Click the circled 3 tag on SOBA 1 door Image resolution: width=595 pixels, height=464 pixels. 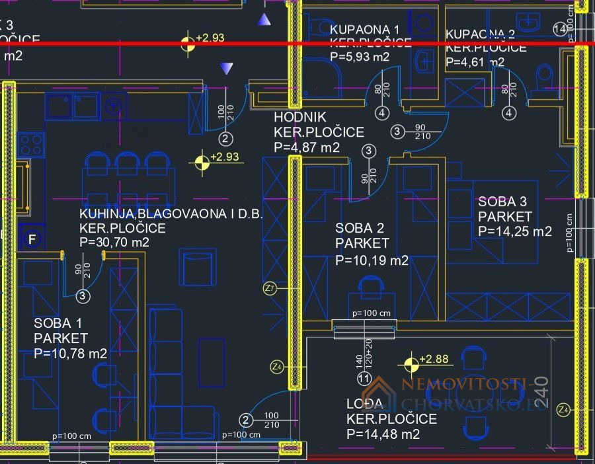coord(83,296)
